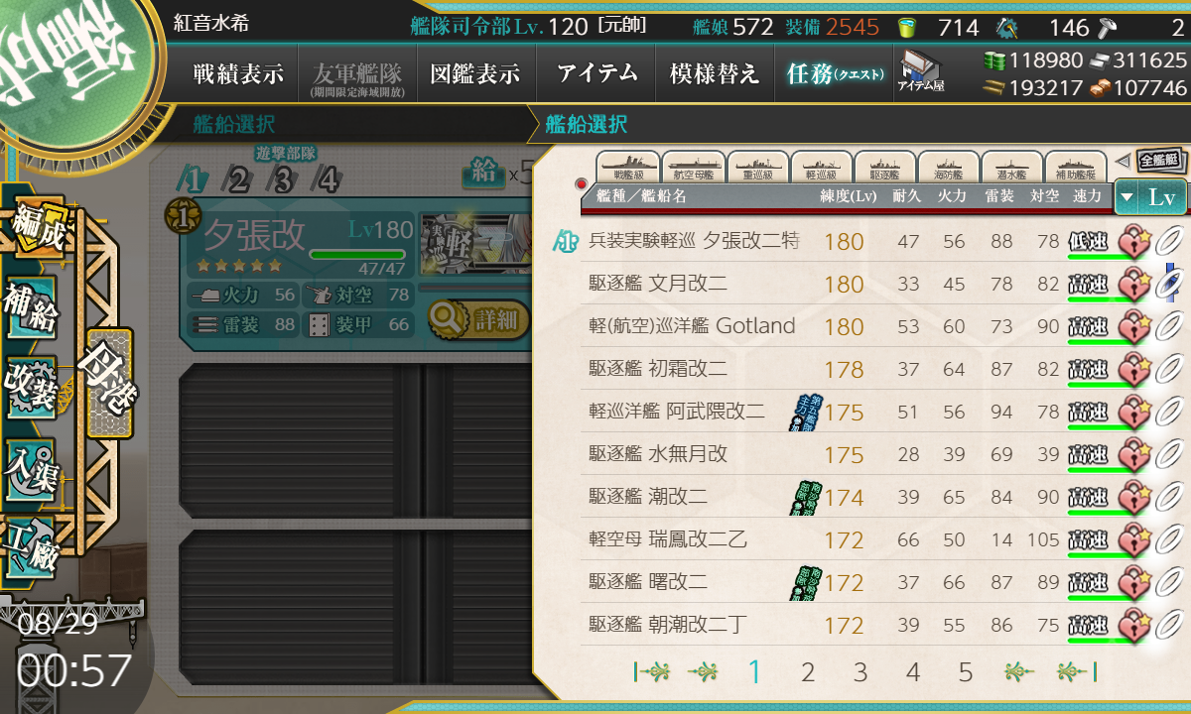This screenshot has width=1191, height=714.
Task: Select fleet tab number 2
Action: point(238,179)
